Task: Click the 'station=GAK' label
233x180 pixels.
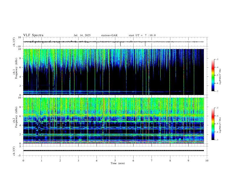Action: tap(109, 35)
